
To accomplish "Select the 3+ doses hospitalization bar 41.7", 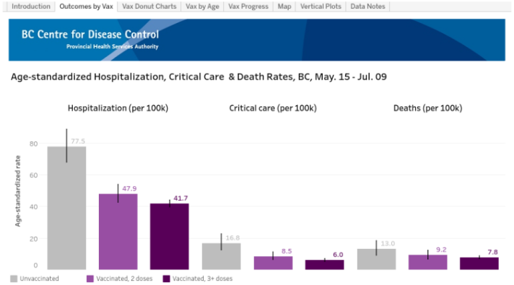I will pyautogui.click(x=170, y=237).
